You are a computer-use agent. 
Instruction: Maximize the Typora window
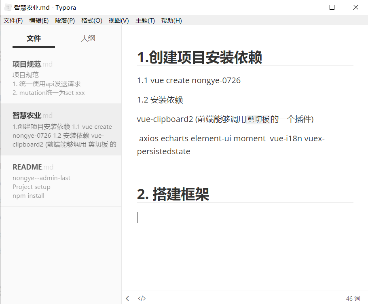point(332,7)
